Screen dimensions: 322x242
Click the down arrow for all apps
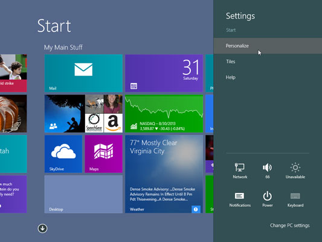click(42, 228)
